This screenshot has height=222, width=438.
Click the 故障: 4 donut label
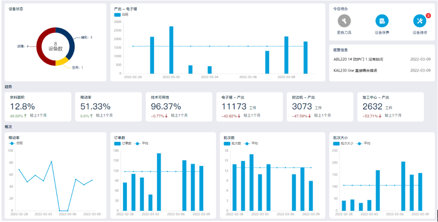click(x=23, y=46)
